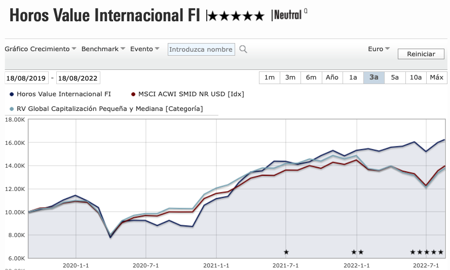Click the two-star event marker near 2022-1-1

tap(357, 252)
